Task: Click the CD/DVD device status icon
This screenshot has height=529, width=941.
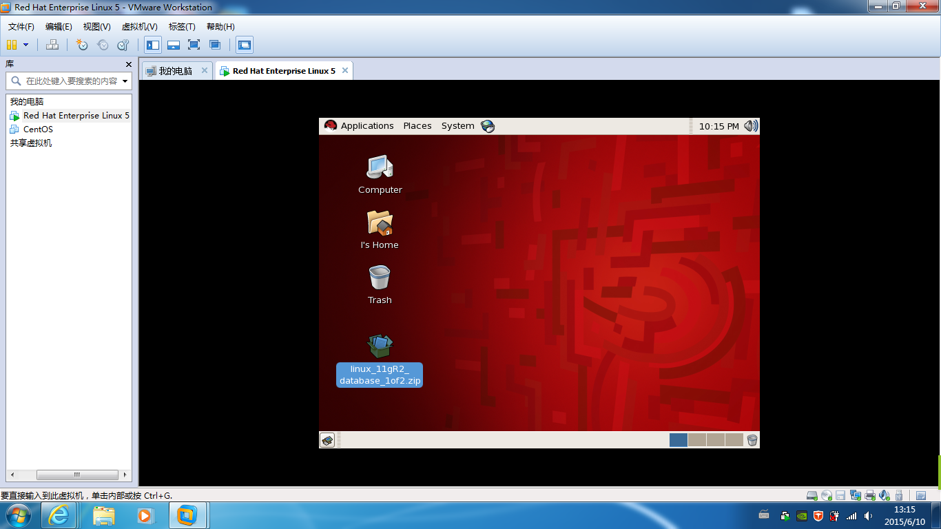Action: click(x=827, y=495)
